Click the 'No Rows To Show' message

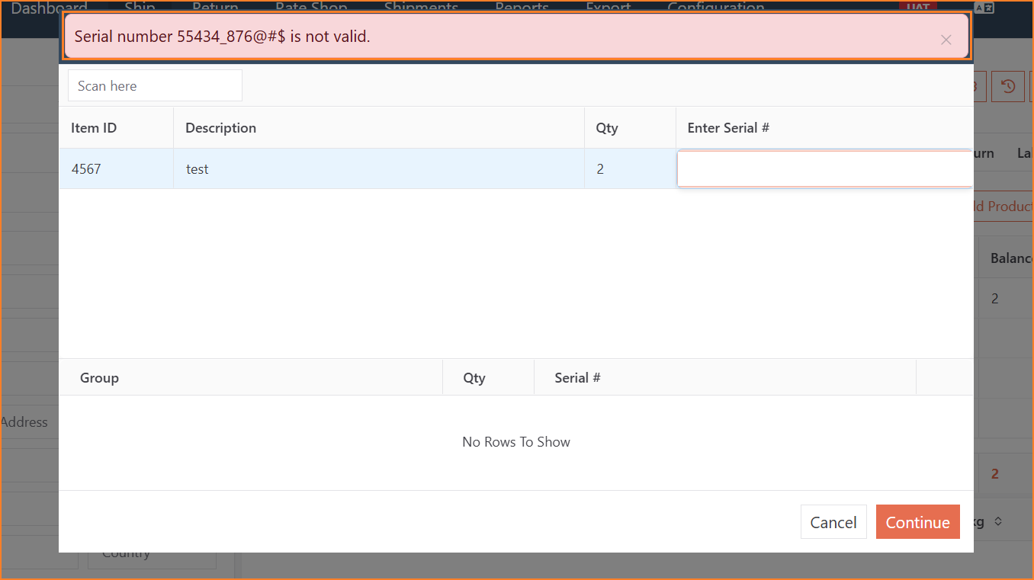click(x=516, y=442)
